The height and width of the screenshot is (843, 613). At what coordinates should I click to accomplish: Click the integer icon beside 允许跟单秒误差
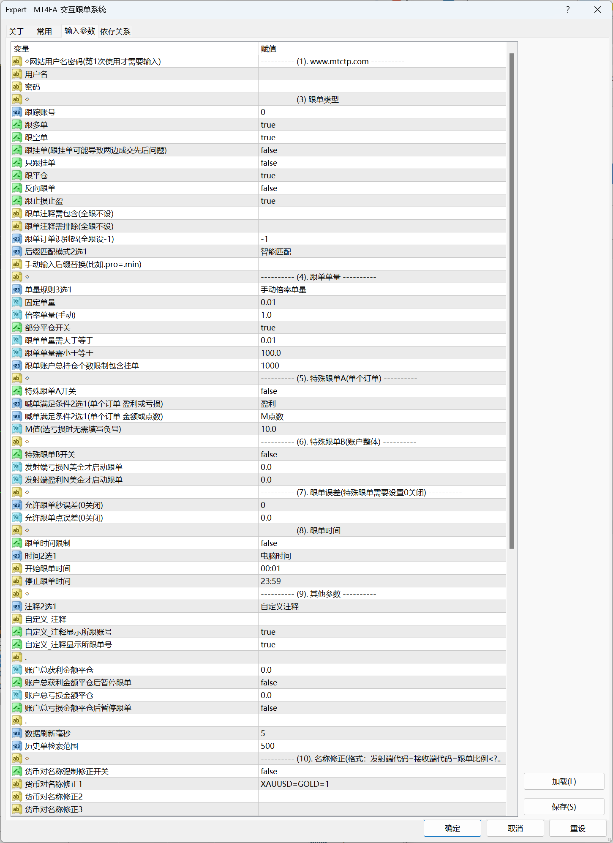(16, 505)
